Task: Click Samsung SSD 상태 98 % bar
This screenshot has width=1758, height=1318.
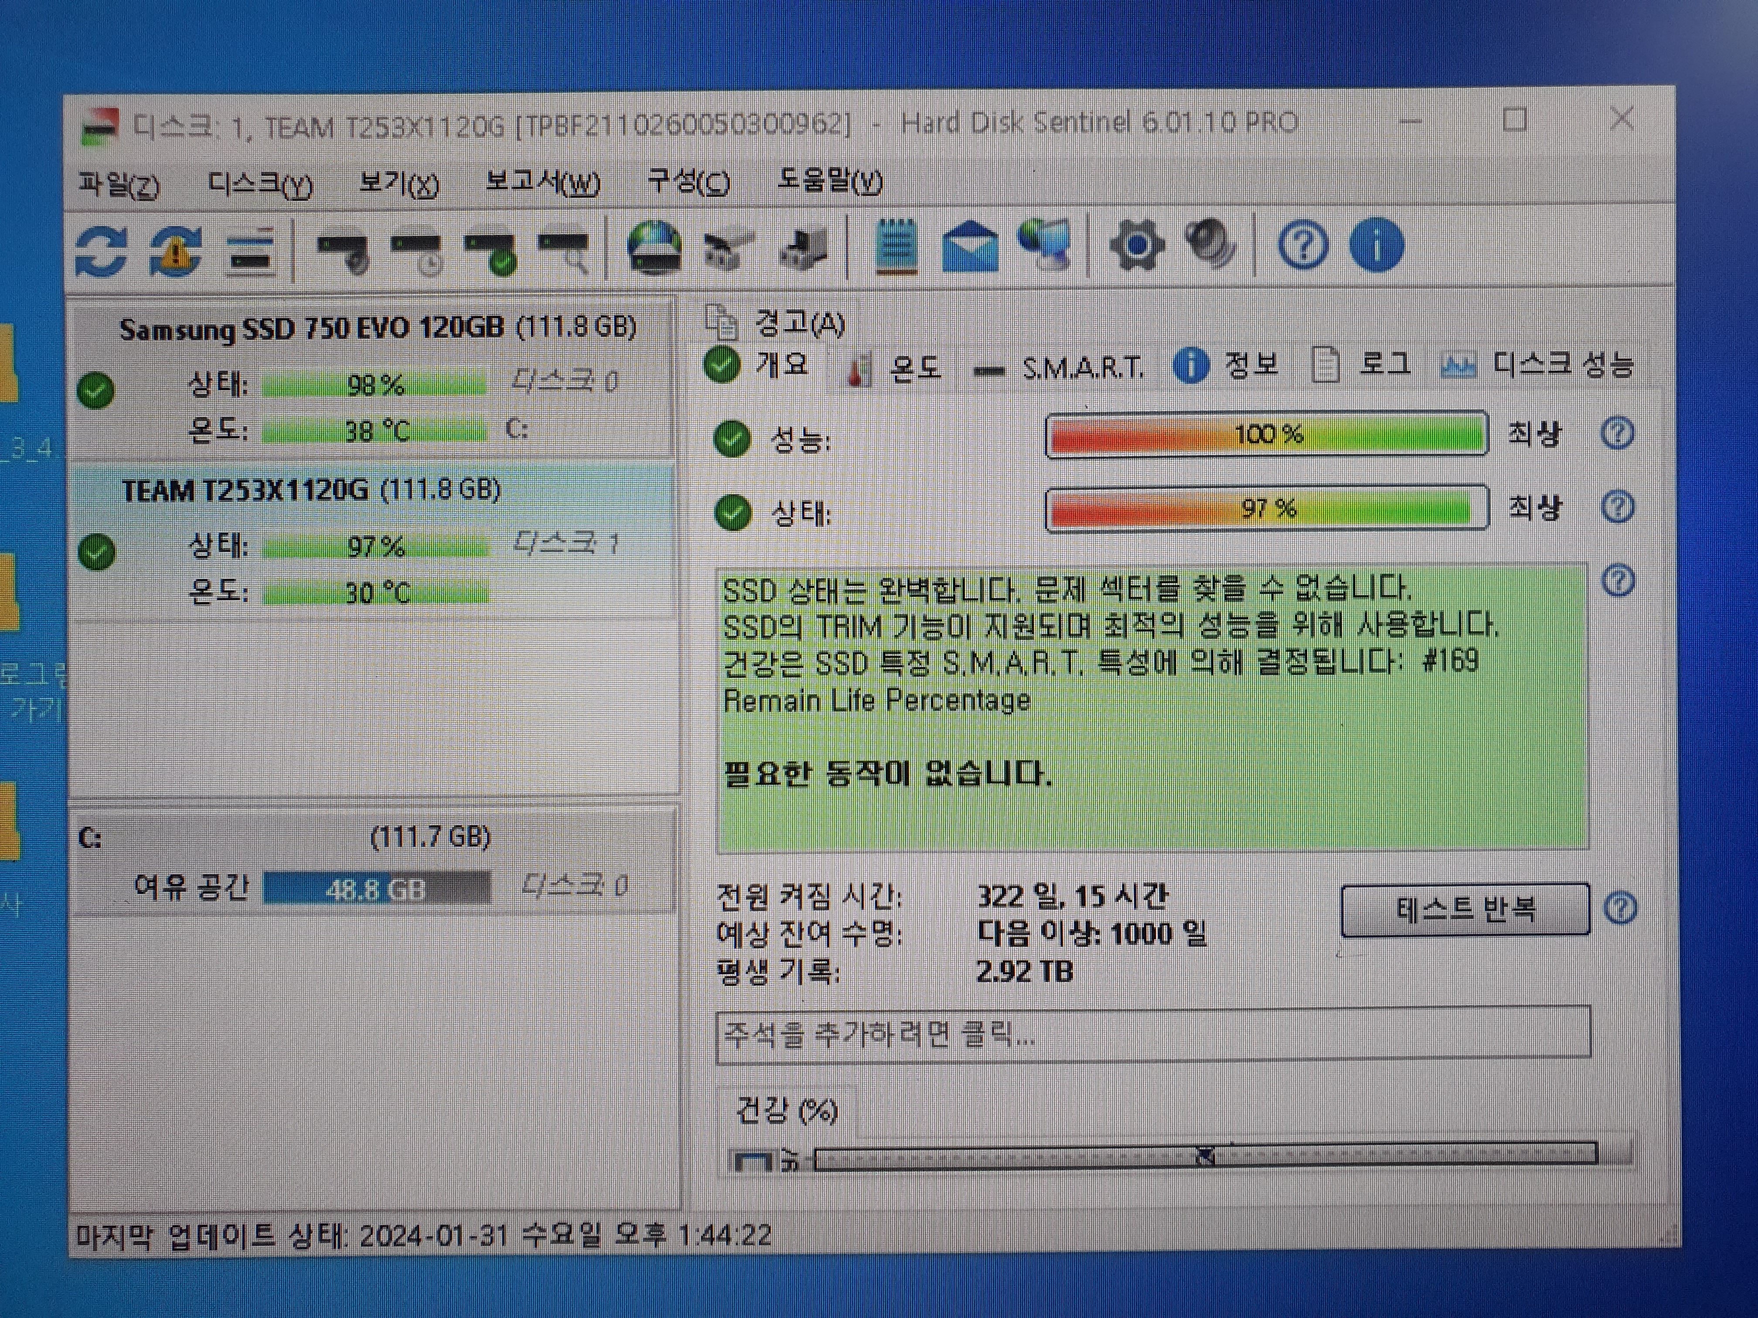Action: coord(375,385)
